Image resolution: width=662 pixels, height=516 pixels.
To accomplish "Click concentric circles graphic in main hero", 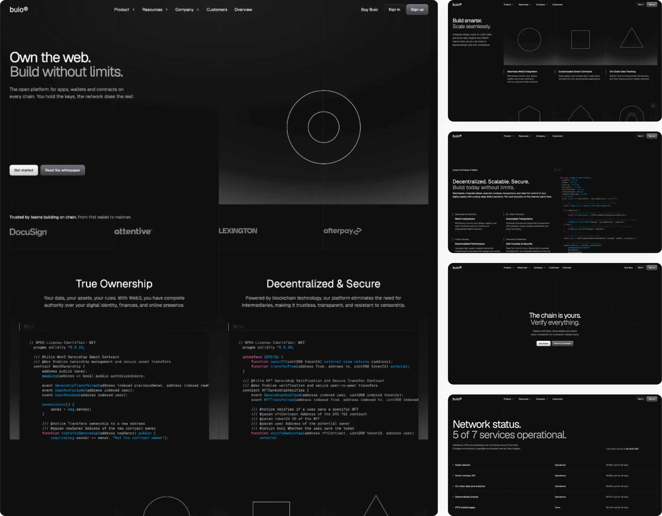I will [324, 127].
